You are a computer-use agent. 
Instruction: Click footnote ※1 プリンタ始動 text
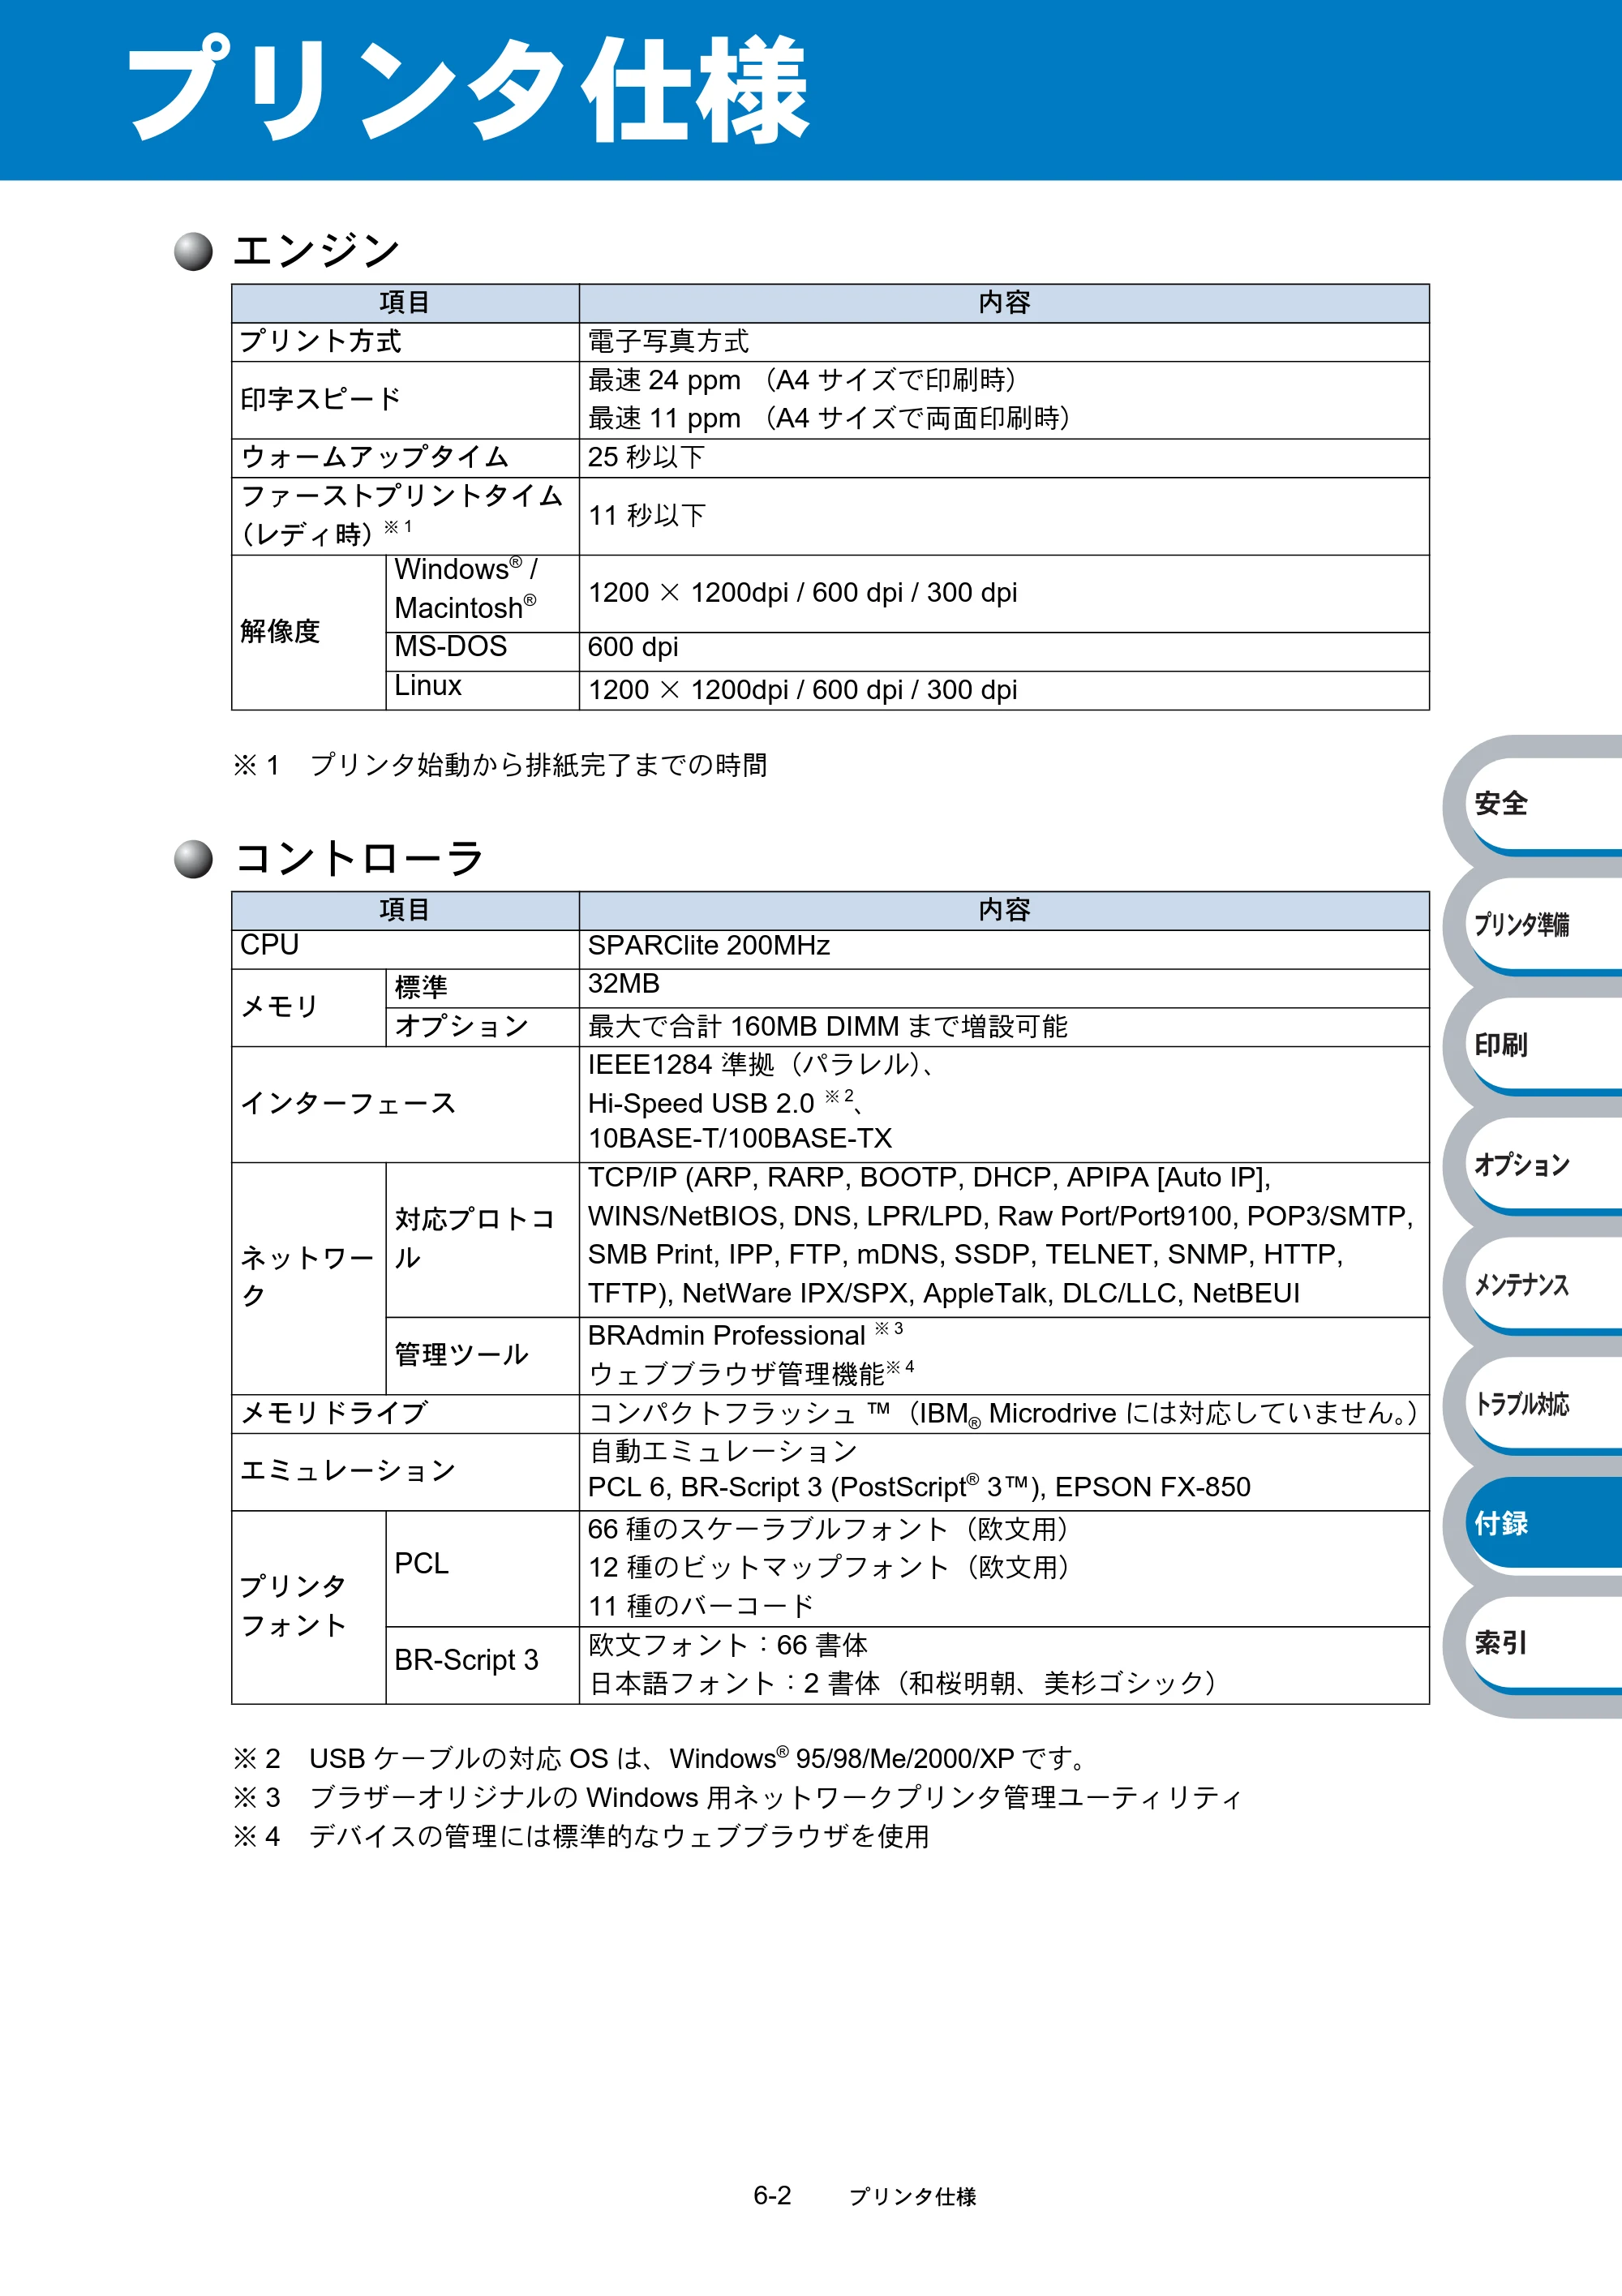click(500, 766)
